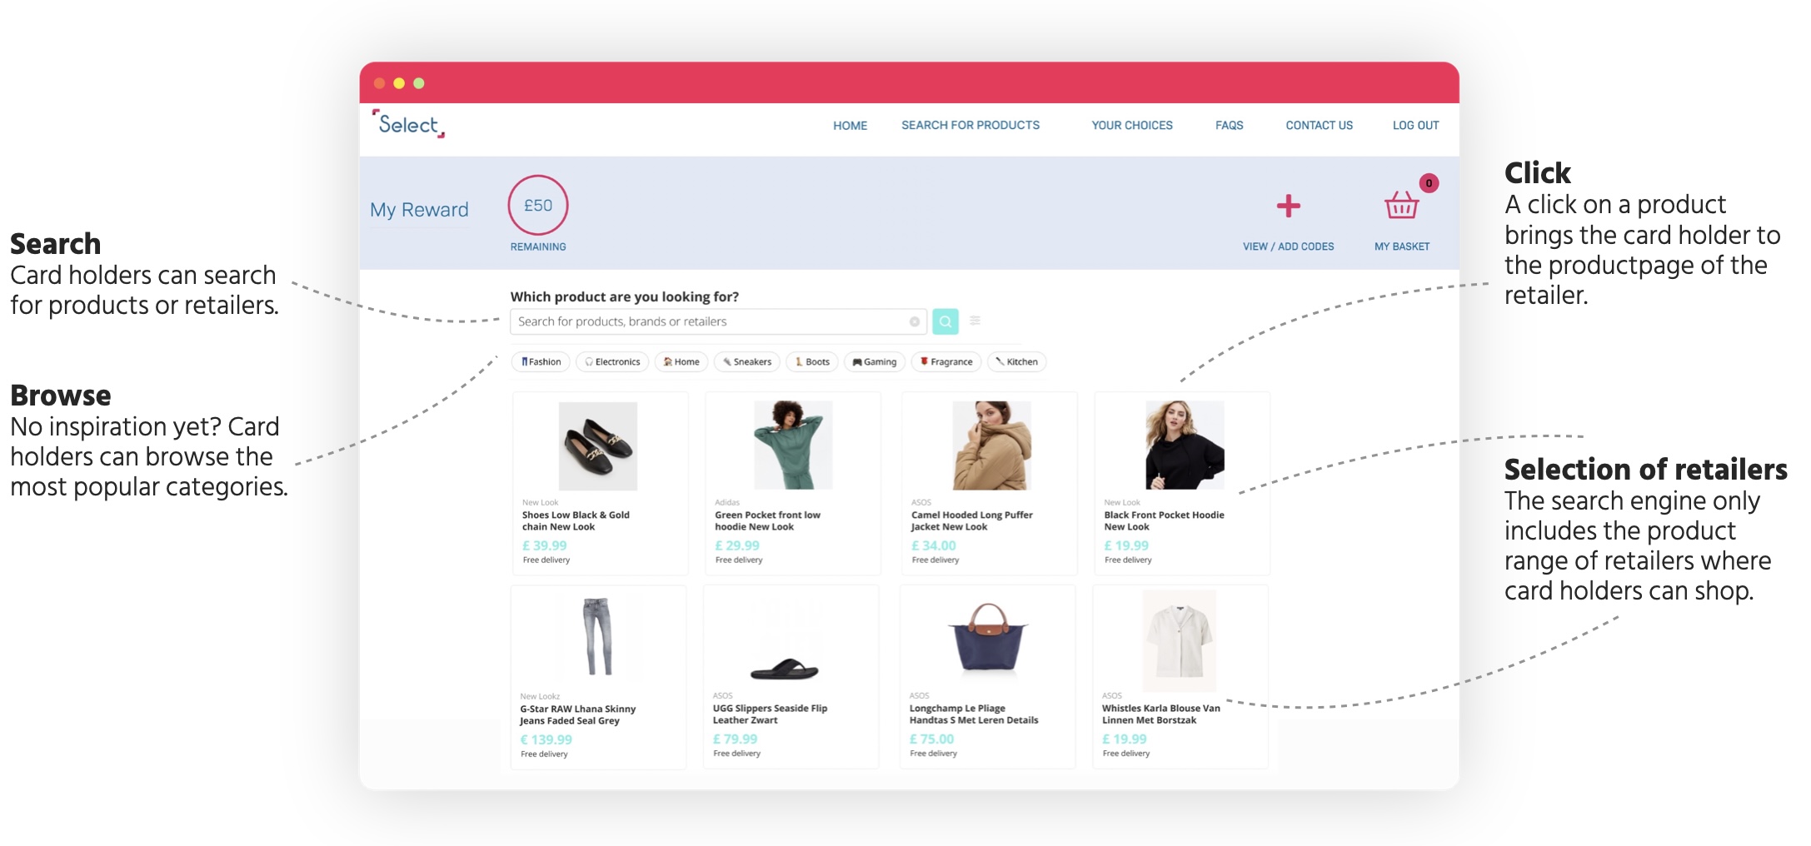Image resolution: width=1811 pixels, height=846 pixels.
Task: Click the My Reward heading
Action: point(419,210)
